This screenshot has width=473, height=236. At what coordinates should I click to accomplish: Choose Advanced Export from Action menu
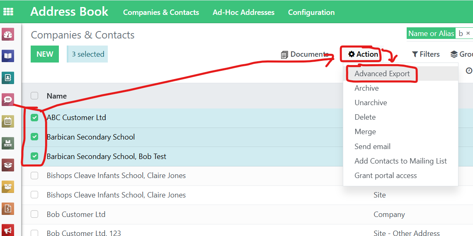382,74
